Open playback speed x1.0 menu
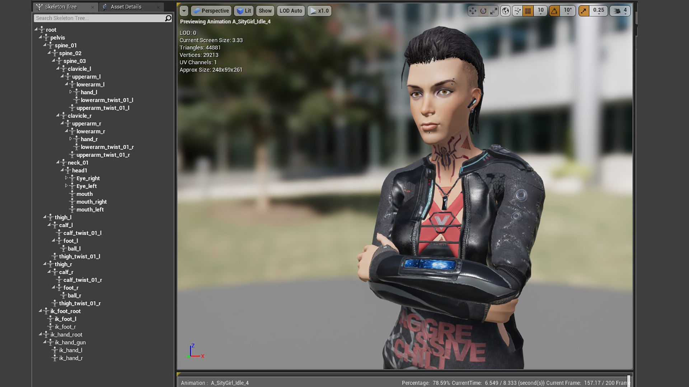The image size is (689, 387). (319, 11)
